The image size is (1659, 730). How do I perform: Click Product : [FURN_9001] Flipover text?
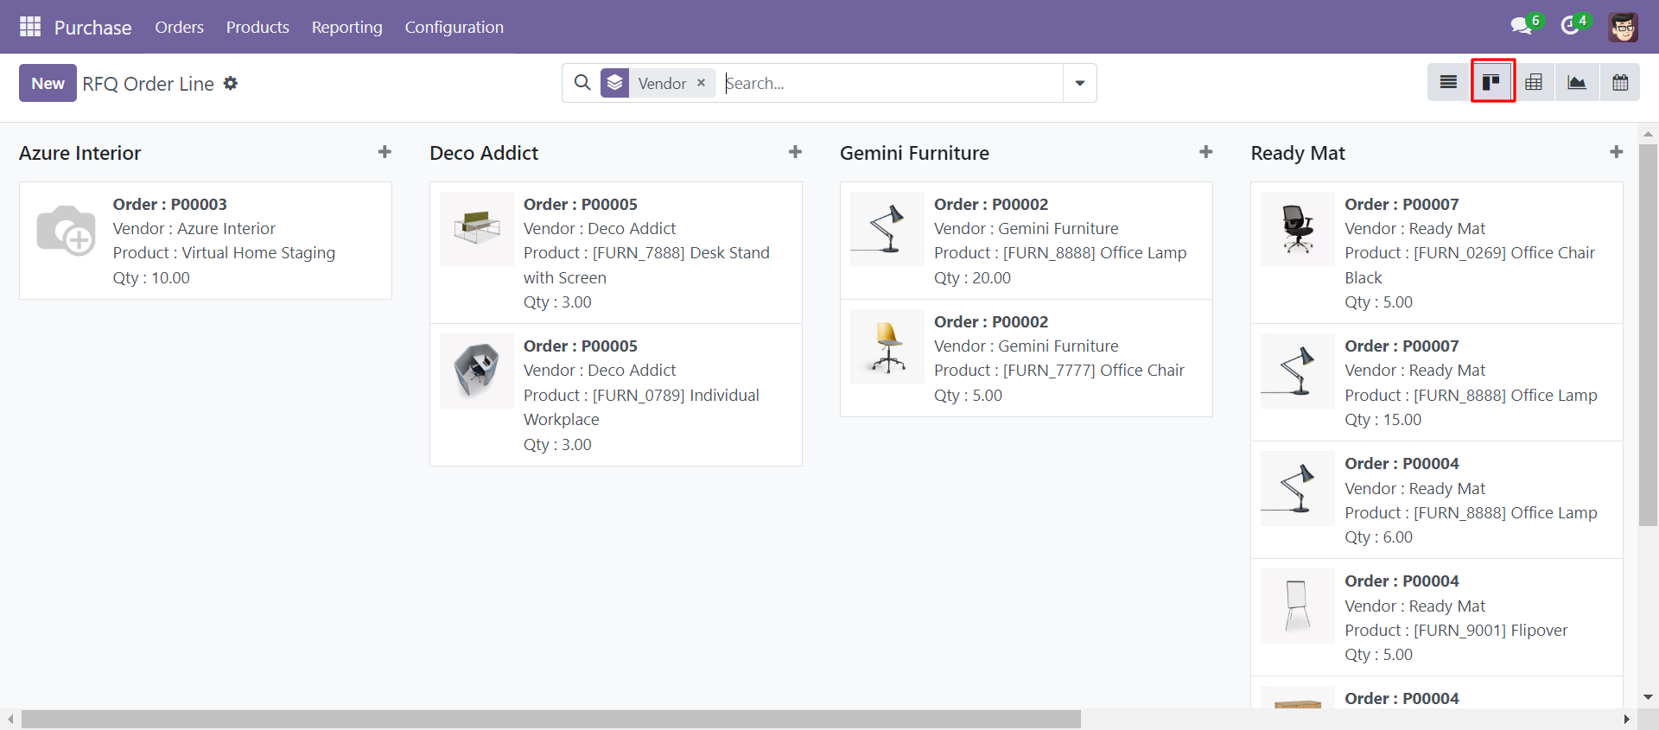coord(1456,630)
